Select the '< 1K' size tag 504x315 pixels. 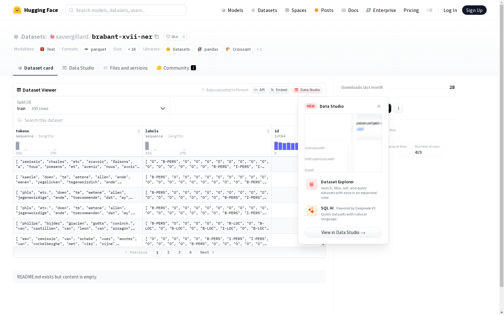(132, 49)
